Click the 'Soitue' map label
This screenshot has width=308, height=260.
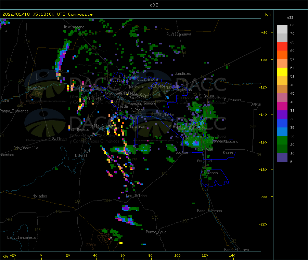tap(182, 152)
